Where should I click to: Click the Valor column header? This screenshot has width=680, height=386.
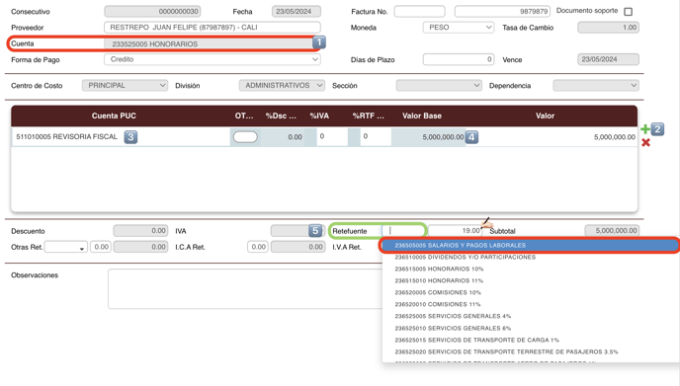click(545, 116)
